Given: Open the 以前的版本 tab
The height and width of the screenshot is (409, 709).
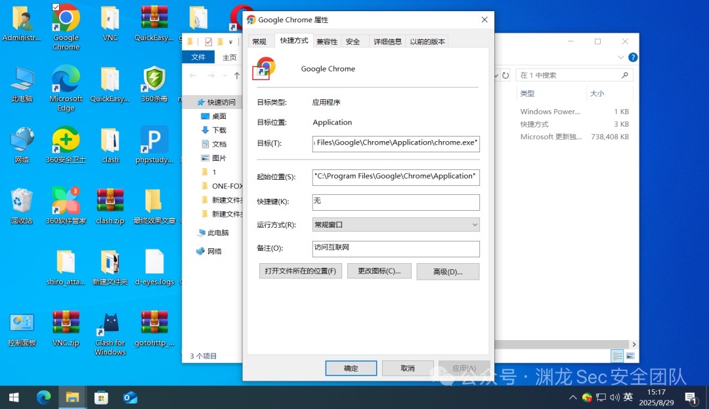Looking at the screenshot, I should pos(427,41).
